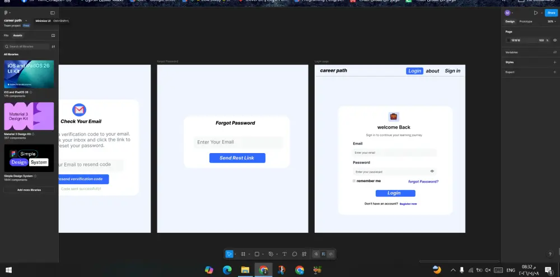The width and height of the screenshot is (560, 277).
Task: Open the 30% zoom dropdown
Action: [x=552, y=21]
